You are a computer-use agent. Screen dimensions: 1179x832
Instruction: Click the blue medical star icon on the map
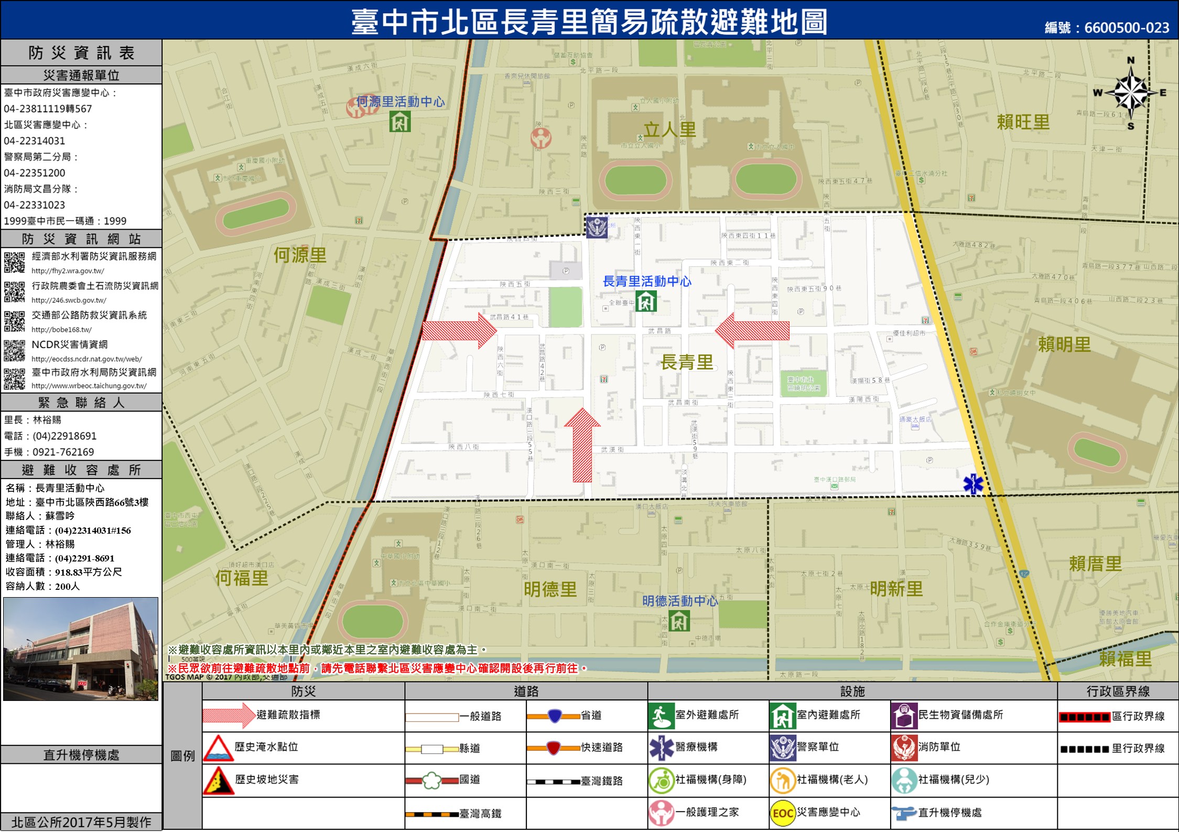pyautogui.click(x=974, y=484)
